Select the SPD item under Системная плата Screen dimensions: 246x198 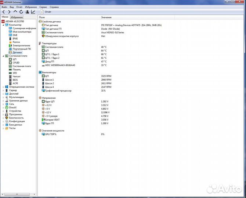pos(15,73)
